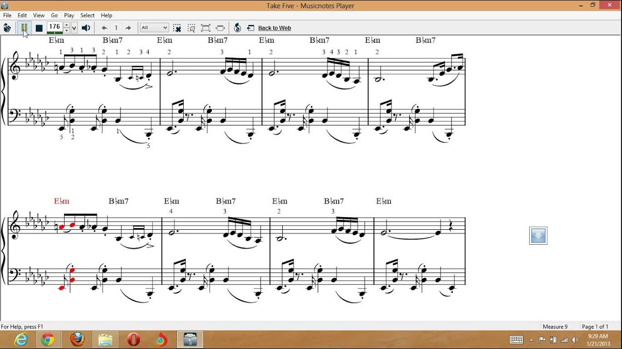Click the Musicnotes library icon in toolbar
The image size is (622, 349).
pyautogui.click(x=7, y=28)
